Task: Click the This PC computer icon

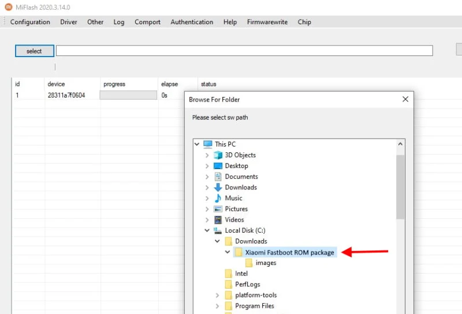Action: [x=208, y=144]
